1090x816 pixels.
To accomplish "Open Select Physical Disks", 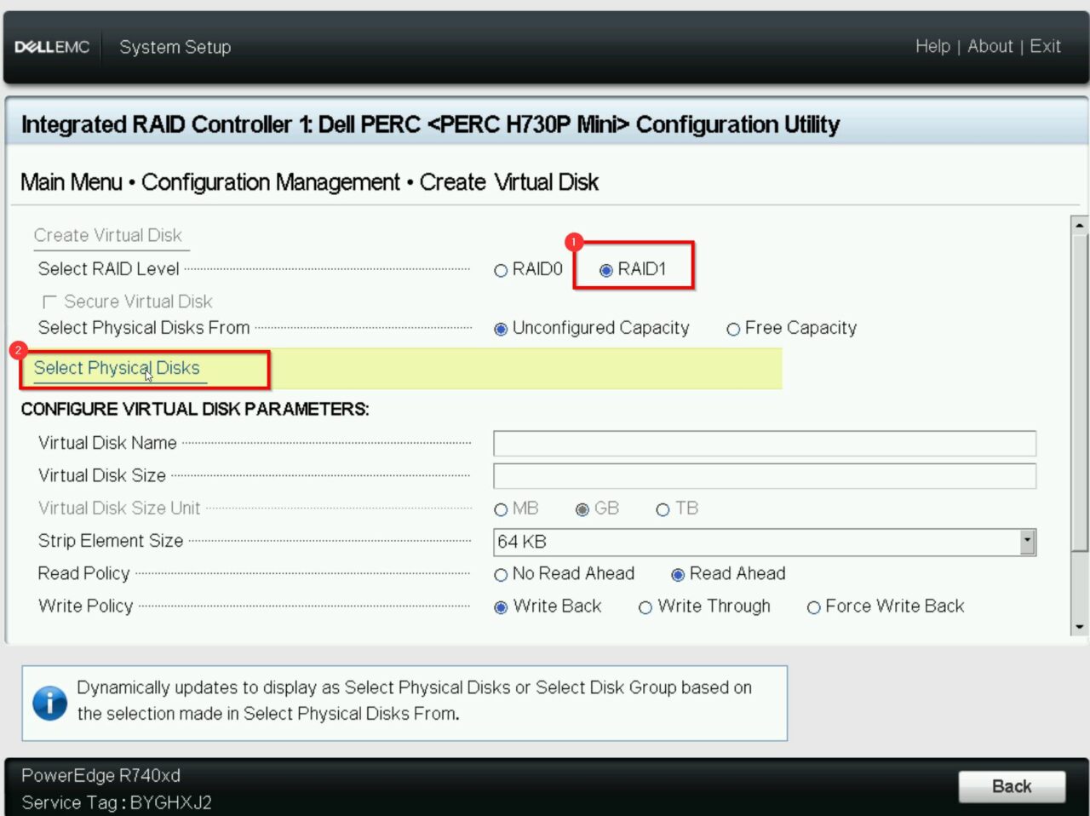I will click(117, 368).
